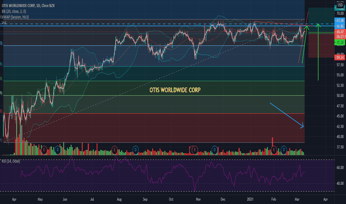
Task: Click the 50.00 price axis value
Action: pos(340,95)
